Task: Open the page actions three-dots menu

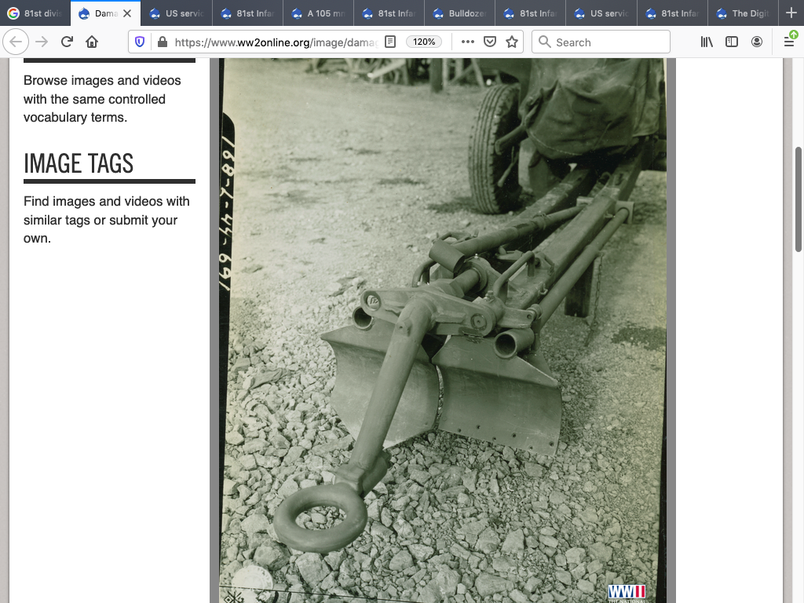Action: [x=467, y=42]
